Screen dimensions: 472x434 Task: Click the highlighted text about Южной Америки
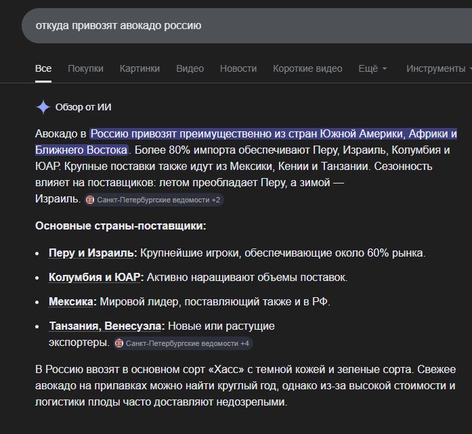point(274,133)
